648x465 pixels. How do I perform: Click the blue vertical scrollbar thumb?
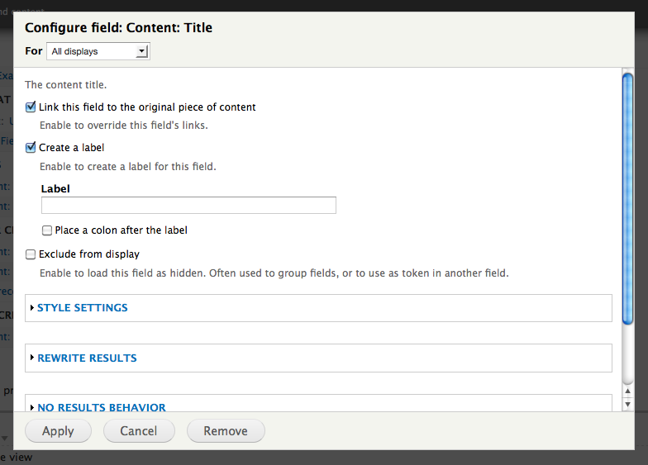(627, 198)
